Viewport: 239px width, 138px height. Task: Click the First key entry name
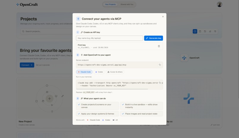[82, 45]
